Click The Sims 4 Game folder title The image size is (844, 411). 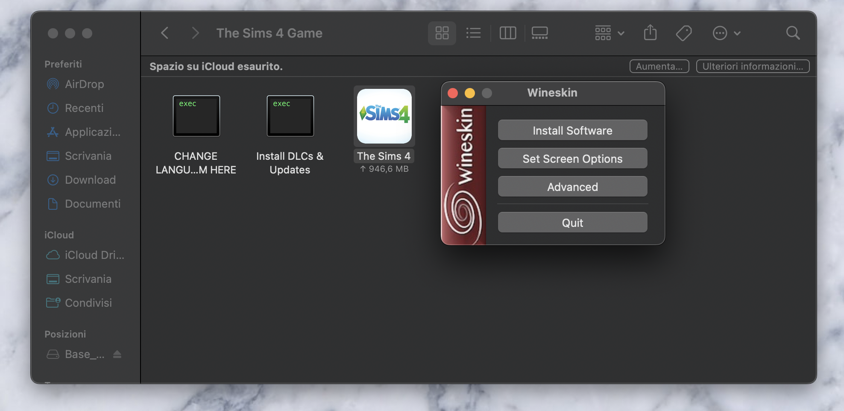[x=269, y=33]
